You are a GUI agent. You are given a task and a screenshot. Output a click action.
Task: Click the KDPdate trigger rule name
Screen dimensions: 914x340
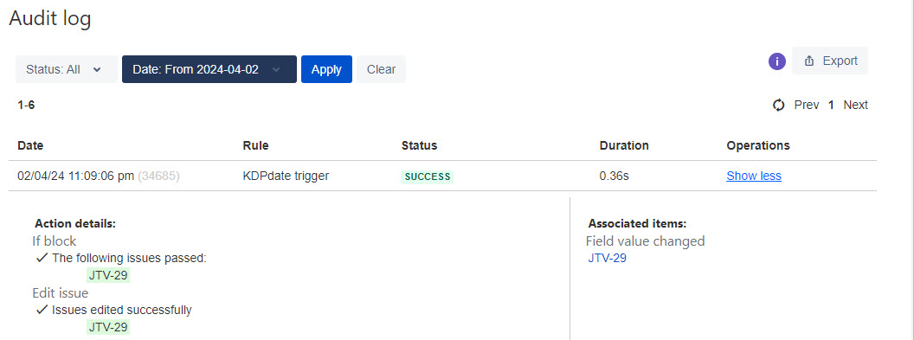[x=286, y=176]
